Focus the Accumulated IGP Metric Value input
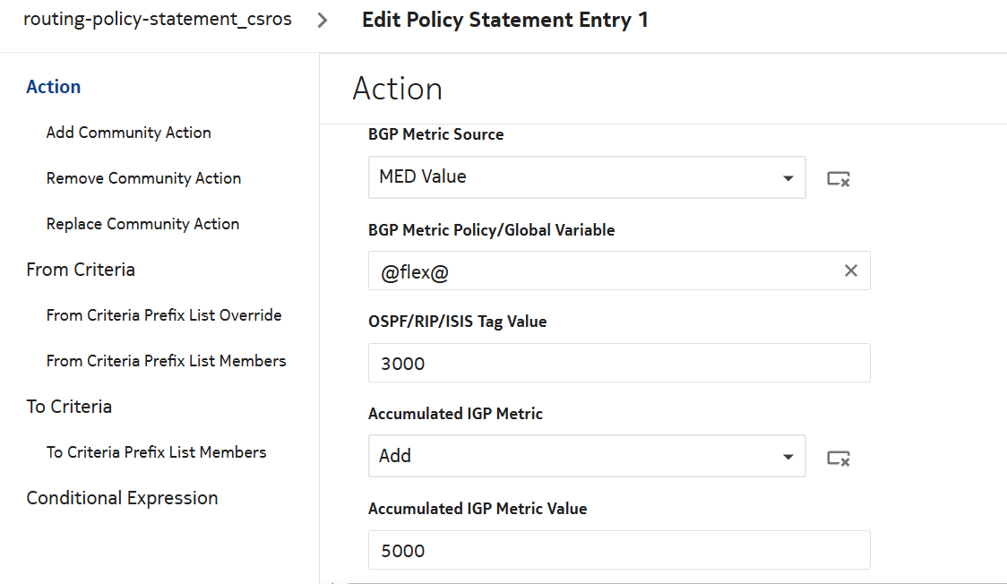Image resolution: width=1007 pixels, height=584 pixels. [618, 551]
